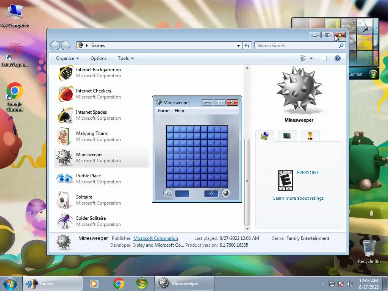Click the games list scrollbar down arrow
The width and height of the screenshot is (388, 291).
point(247,229)
